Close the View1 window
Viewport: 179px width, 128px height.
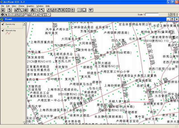[x=176, y=19]
